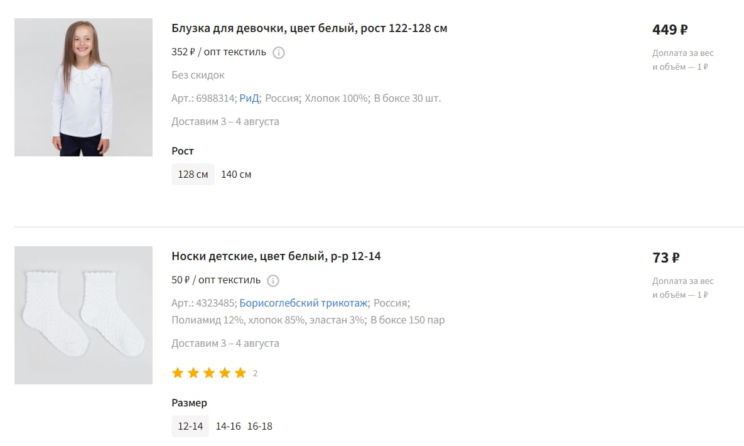
Task: Open the Носки детские product title
Action: (x=276, y=256)
